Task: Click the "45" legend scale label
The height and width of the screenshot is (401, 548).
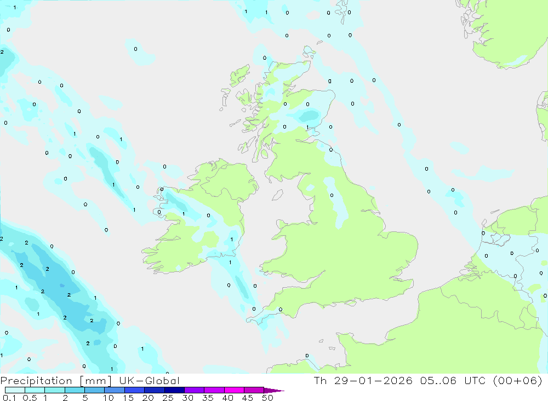Action: pyautogui.click(x=248, y=398)
